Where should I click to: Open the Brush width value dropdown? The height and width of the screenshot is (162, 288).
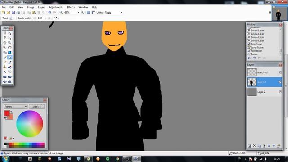point(45,18)
